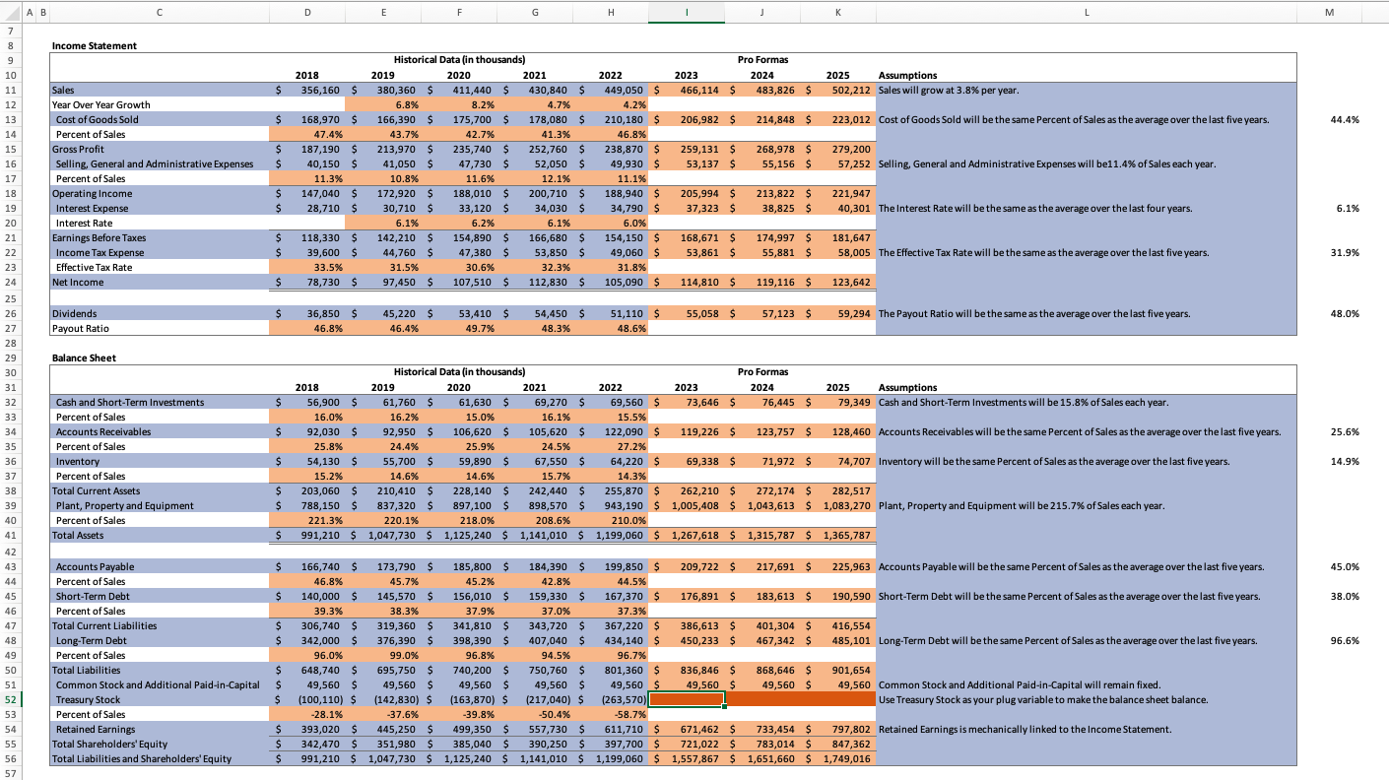
Task: Click the Interest Rate assumption text
Action: click(1035, 208)
